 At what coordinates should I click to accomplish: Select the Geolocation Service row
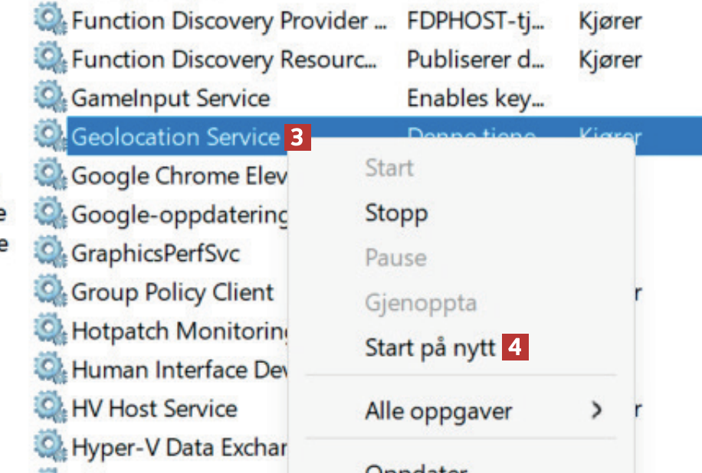click(x=175, y=137)
